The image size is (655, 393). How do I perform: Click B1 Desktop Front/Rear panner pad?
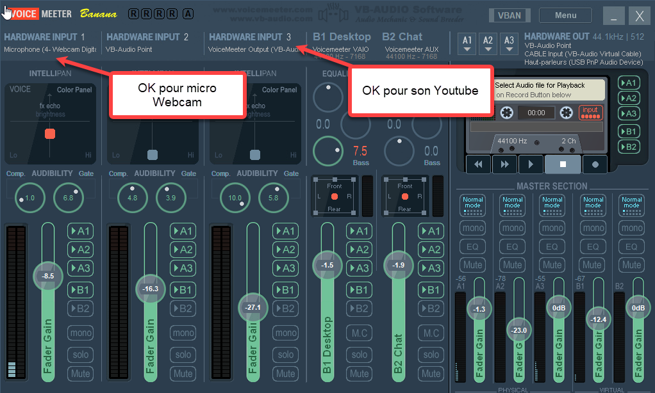click(x=334, y=196)
